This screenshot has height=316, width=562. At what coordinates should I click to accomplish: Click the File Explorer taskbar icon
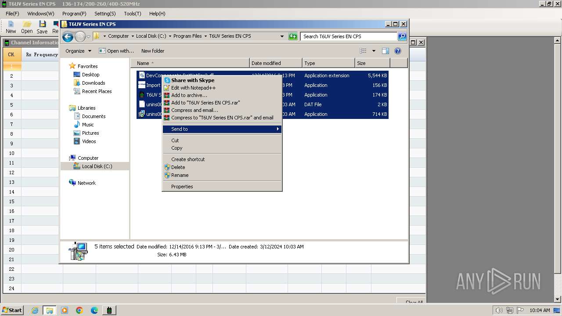coord(50,310)
